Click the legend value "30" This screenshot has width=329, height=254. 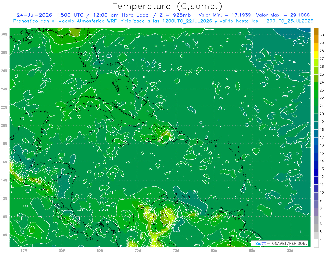pyautogui.click(x=322, y=35)
